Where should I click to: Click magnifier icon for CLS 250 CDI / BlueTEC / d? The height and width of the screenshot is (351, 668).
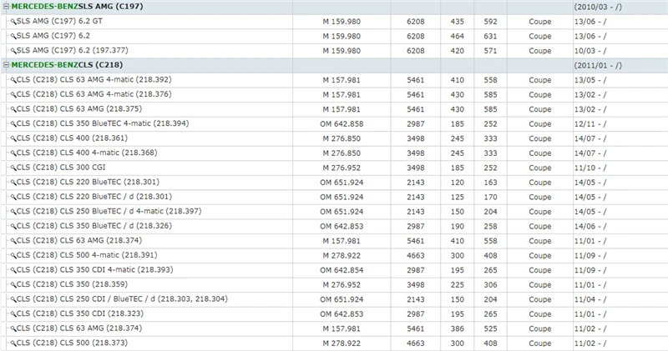tap(13, 299)
